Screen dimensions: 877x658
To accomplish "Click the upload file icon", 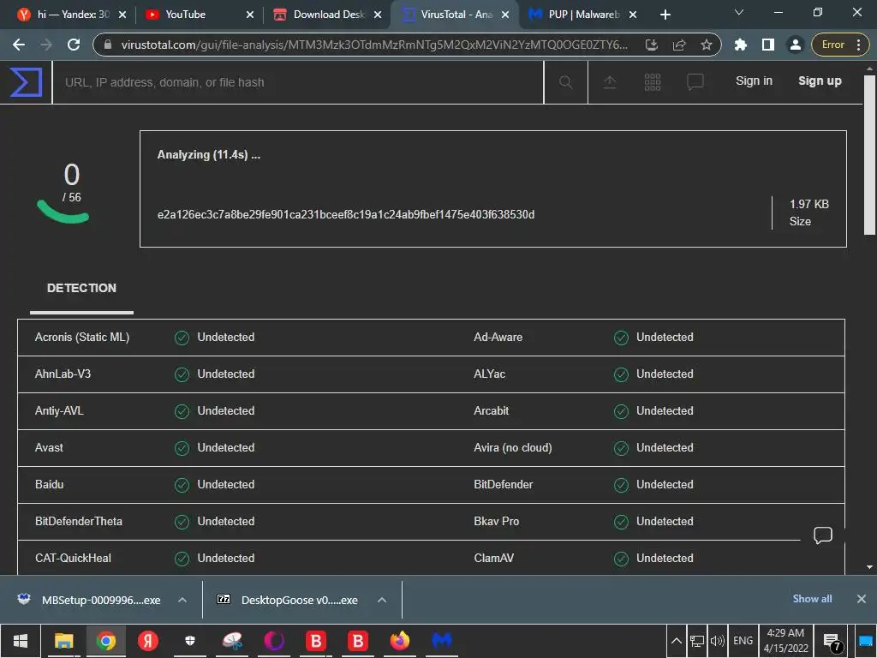I will 610,82.
